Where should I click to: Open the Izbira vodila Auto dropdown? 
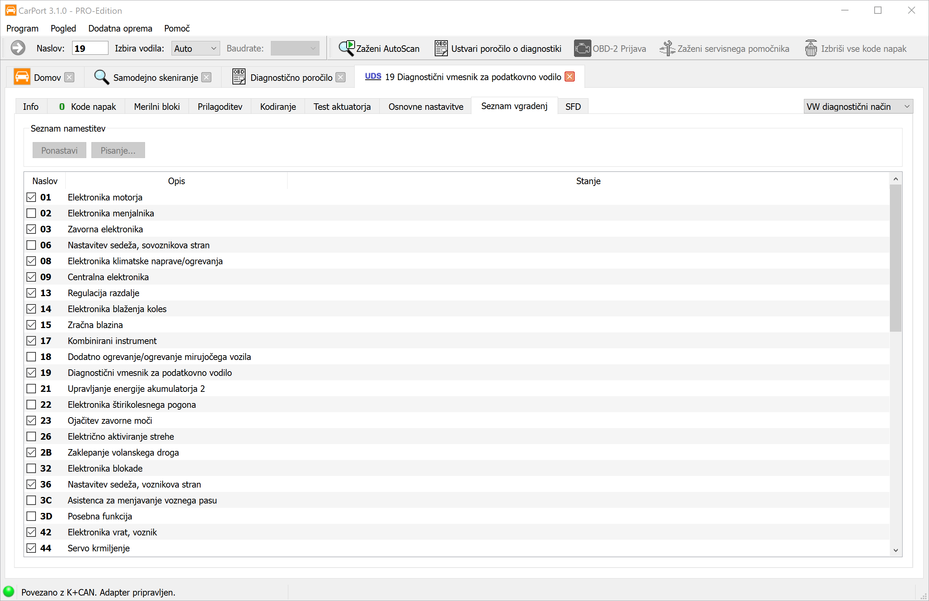(195, 49)
